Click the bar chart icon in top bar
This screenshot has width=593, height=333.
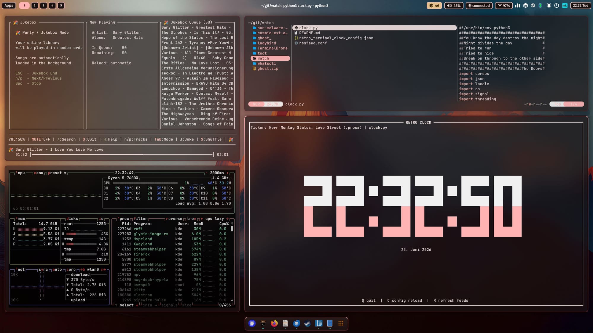point(517,5)
